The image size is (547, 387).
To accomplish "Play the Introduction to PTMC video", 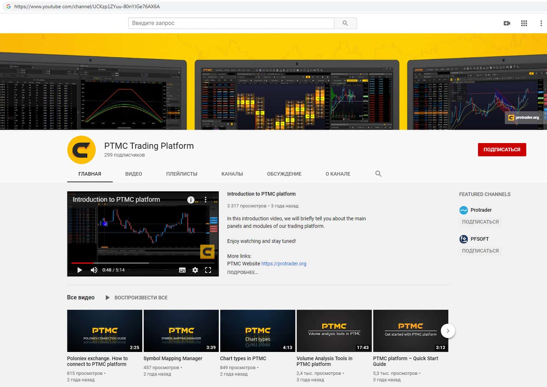I will [x=80, y=270].
